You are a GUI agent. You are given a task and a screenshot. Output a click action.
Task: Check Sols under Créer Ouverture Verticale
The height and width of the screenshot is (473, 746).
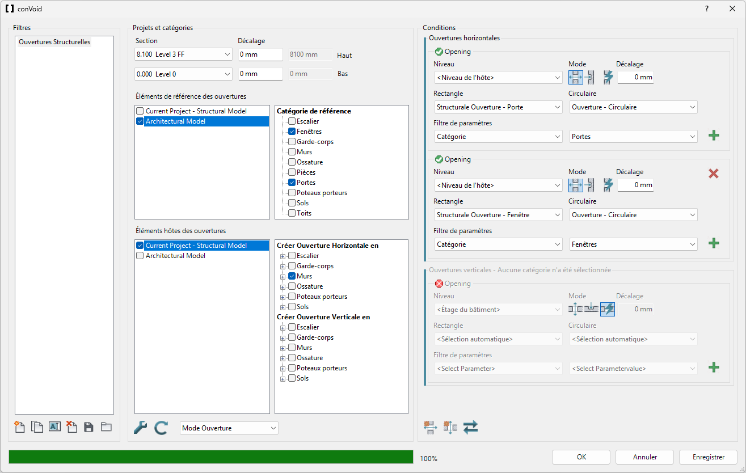coord(292,378)
